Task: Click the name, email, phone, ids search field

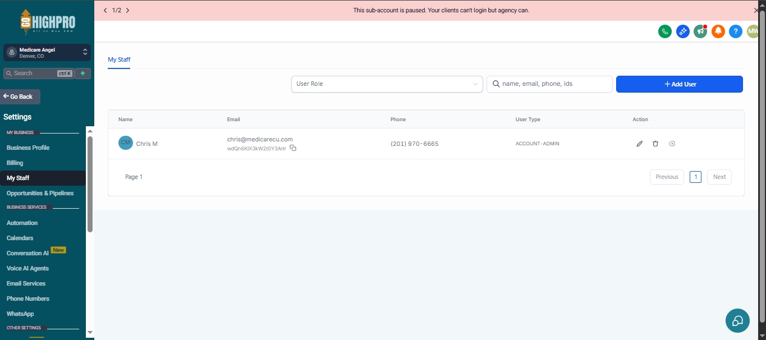Action: [549, 84]
